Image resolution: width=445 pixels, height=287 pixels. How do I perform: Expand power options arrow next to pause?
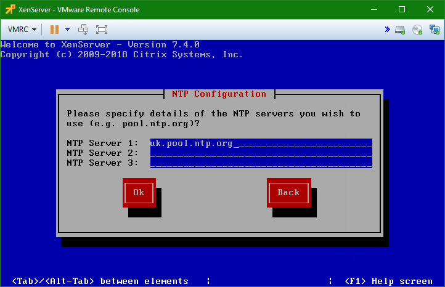(67, 29)
